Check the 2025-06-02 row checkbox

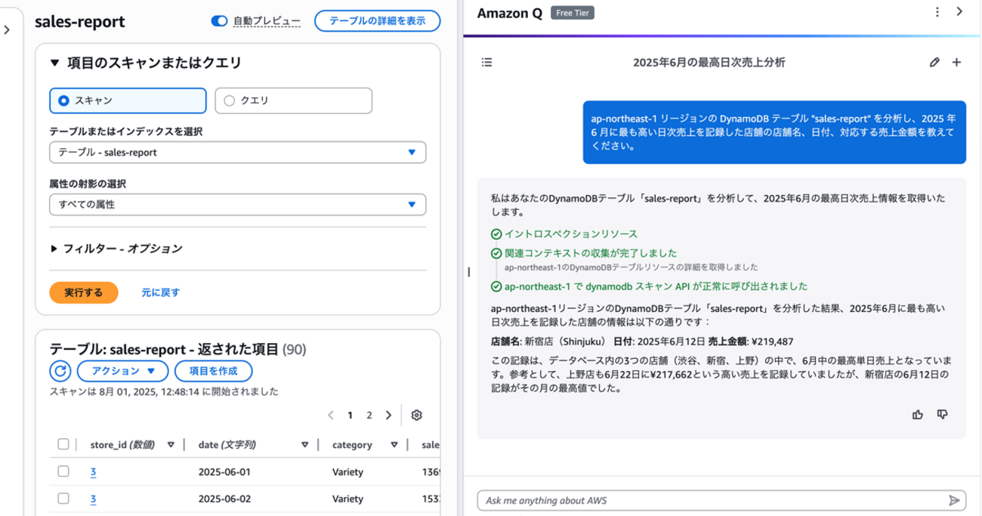(63, 499)
